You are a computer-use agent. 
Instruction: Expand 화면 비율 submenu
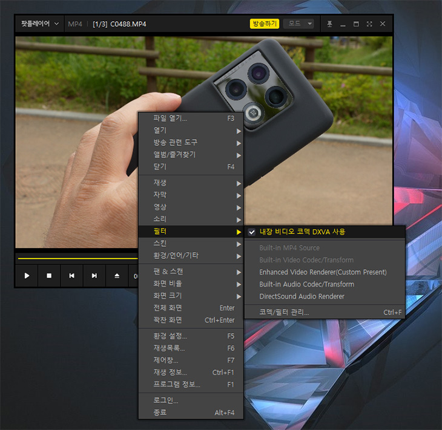tap(191, 284)
